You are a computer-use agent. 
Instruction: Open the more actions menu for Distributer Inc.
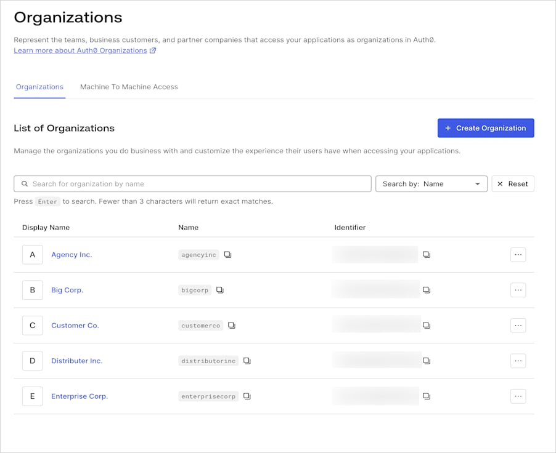tap(518, 361)
